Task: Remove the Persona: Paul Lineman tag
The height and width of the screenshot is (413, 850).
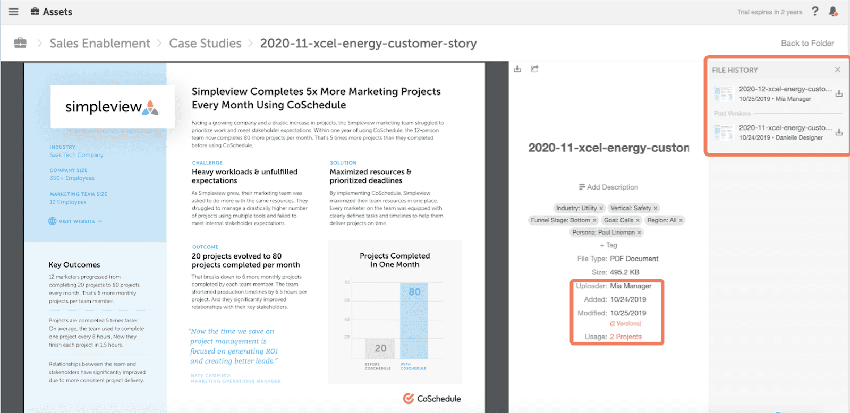Action: (x=639, y=233)
